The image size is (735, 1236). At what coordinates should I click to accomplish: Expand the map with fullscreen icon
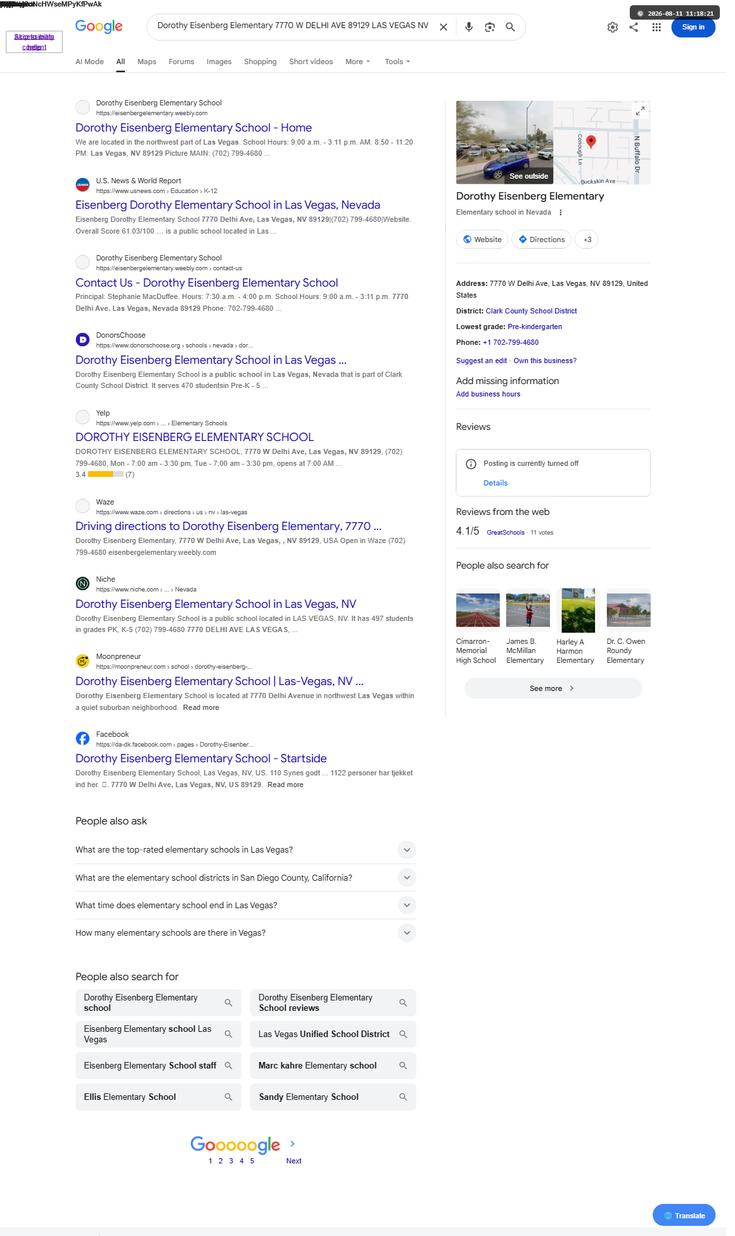[640, 111]
